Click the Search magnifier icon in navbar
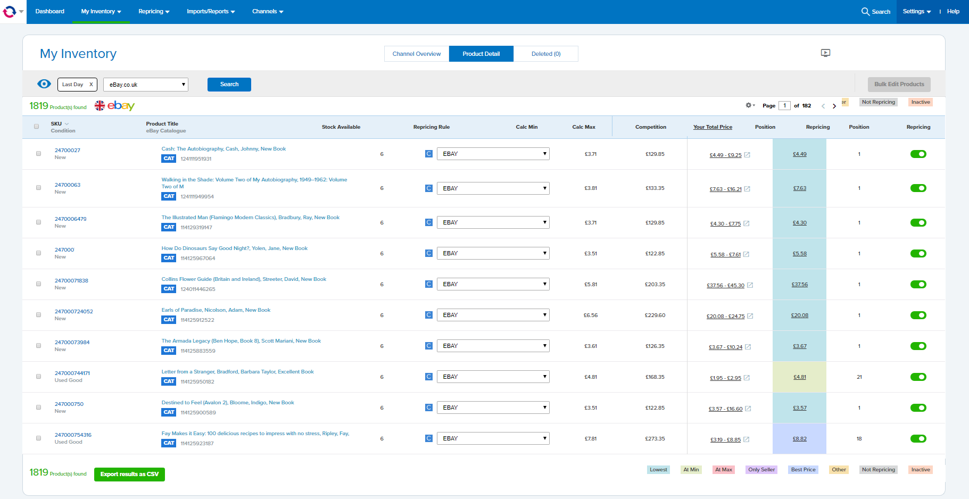Viewport: 969px width, 499px height. (865, 11)
